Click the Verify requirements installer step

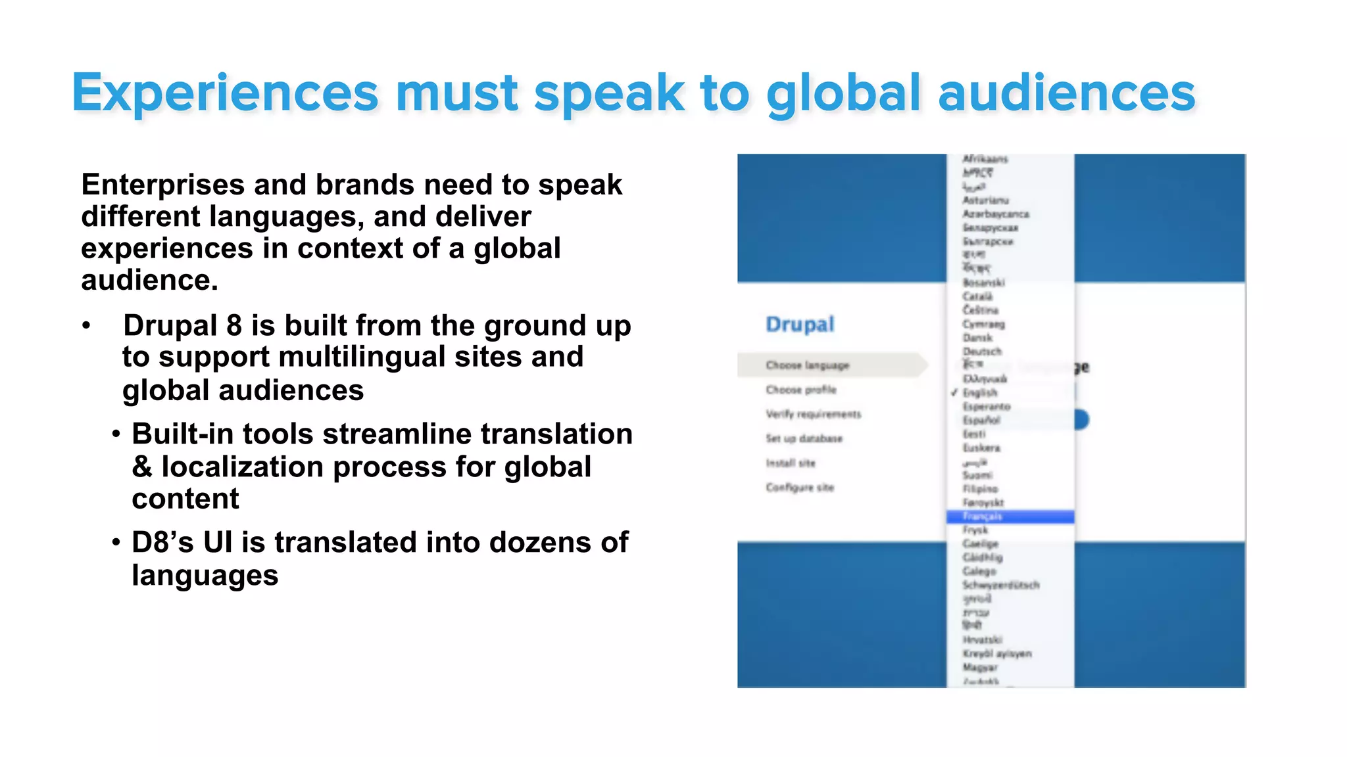(x=813, y=414)
